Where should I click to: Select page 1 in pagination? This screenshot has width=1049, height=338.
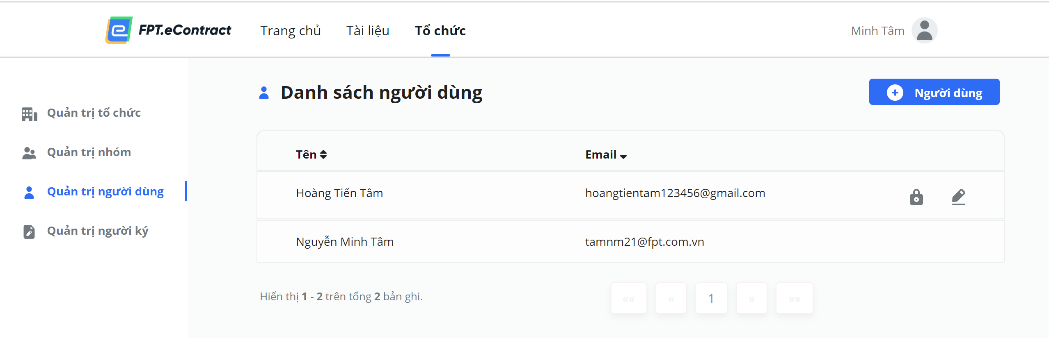tap(711, 298)
